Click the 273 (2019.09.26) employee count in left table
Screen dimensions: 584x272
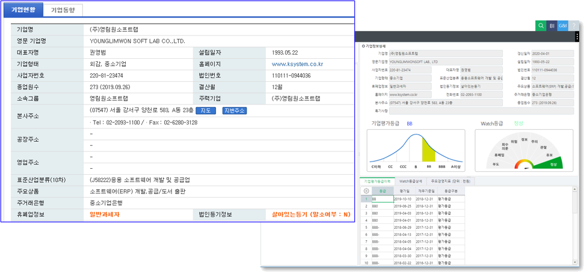[110, 87]
